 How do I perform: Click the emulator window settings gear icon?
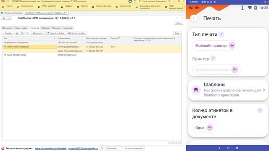click(x=215, y=2)
